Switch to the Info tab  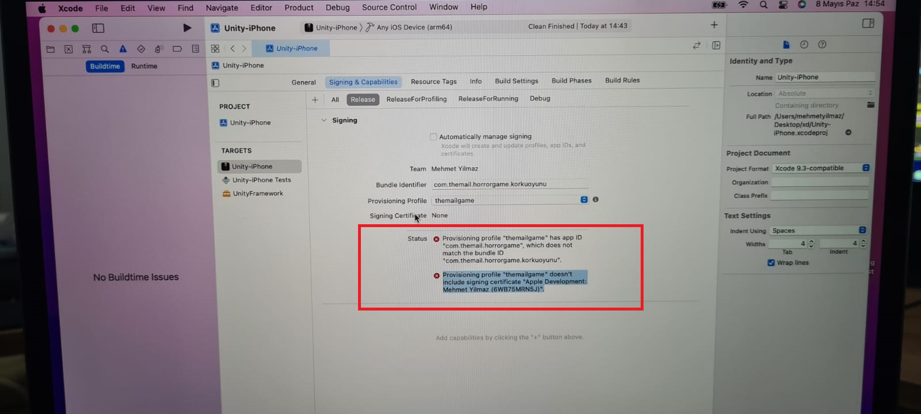pyautogui.click(x=475, y=81)
